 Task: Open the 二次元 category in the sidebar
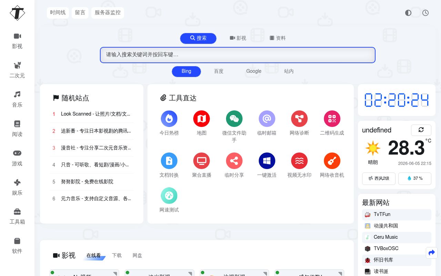click(17, 70)
